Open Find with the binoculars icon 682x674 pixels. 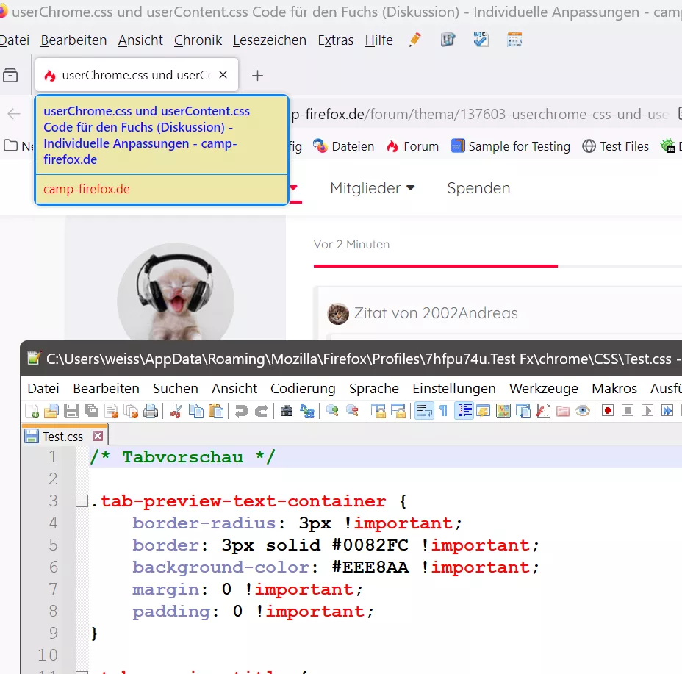pos(287,411)
